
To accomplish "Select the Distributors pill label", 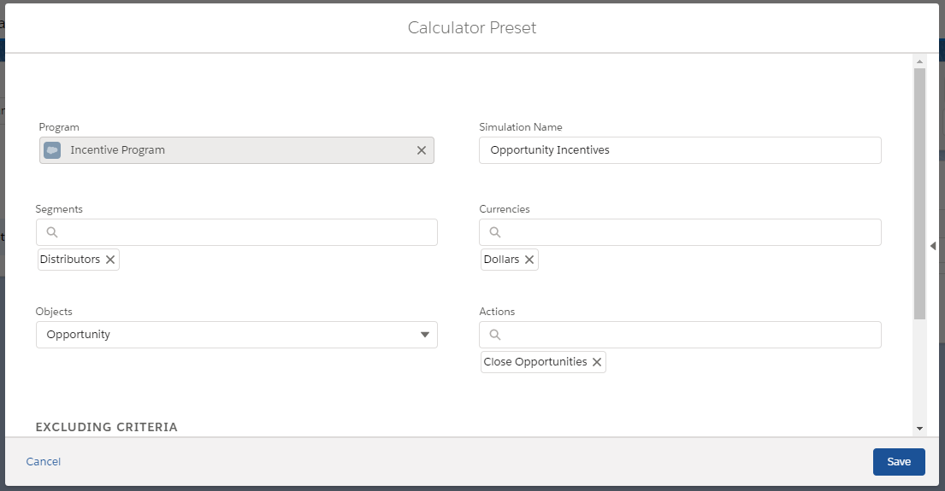I will [x=70, y=260].
